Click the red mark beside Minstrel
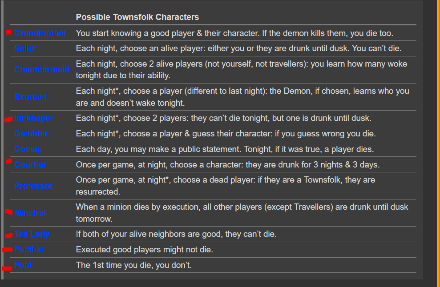The width and height of the screenshot is (440, 287). click(9, 212)
